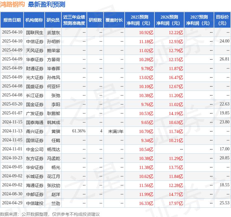The height and width of the screenshot is (217, 231).
Task: Click the 16.33亿 forecast value
Action: point(146,203)
